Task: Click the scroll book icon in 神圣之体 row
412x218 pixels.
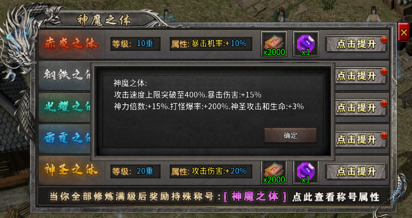Action: (x=274, y=172)
